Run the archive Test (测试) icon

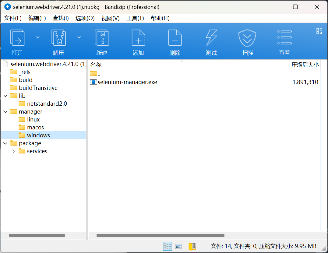pos(211,38)
